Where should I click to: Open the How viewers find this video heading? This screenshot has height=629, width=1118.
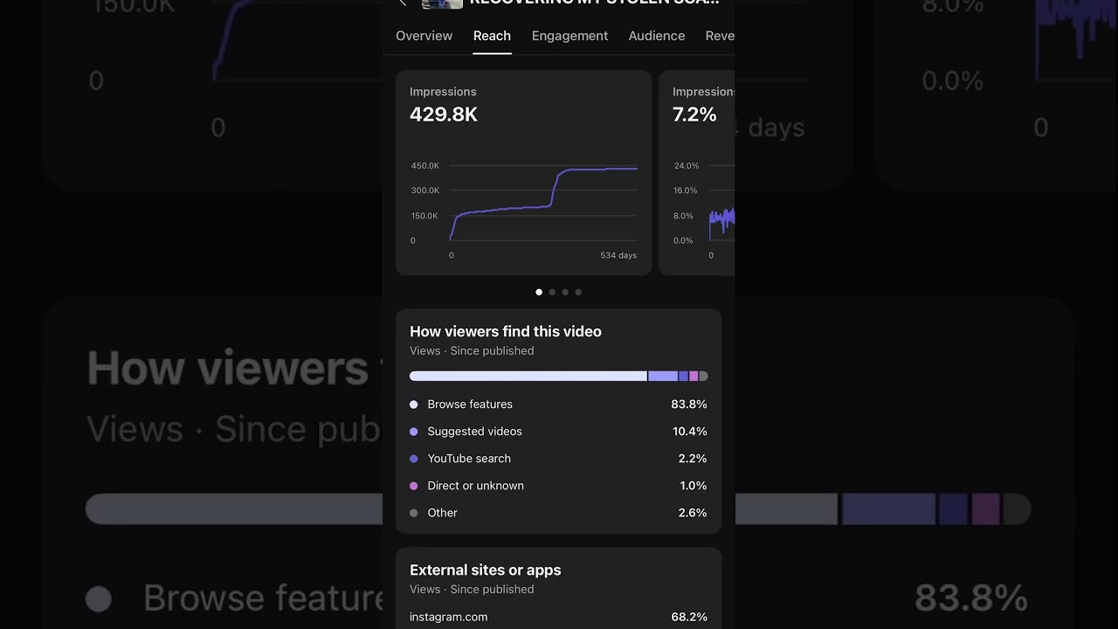pos(506,332)
